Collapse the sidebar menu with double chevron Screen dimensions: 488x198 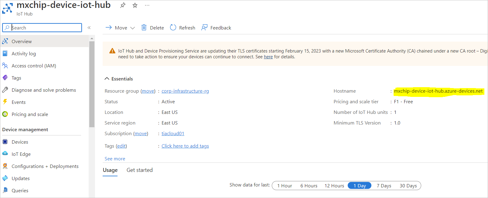click(89, 28)
